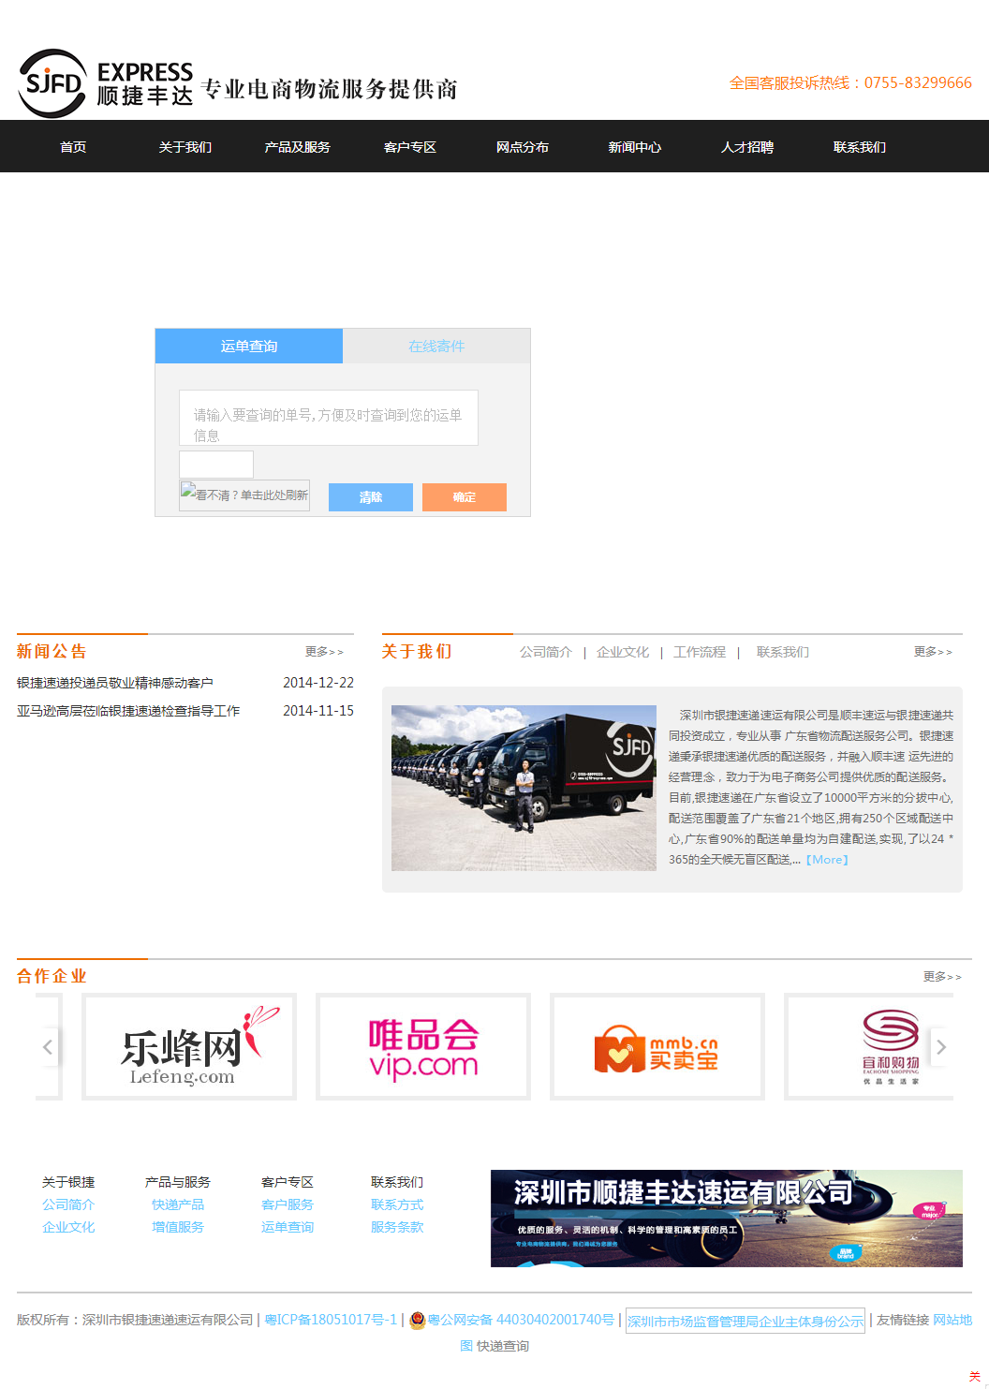Click the 合作企业 section title
This screenshot has height=1389, width=989.
tap(52, 976)
